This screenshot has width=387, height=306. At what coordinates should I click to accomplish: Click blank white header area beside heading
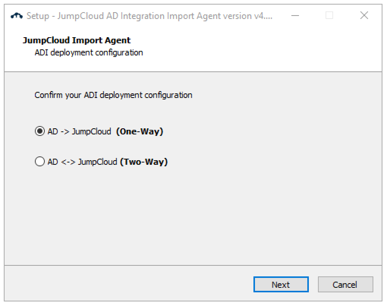tap(266, 46)
